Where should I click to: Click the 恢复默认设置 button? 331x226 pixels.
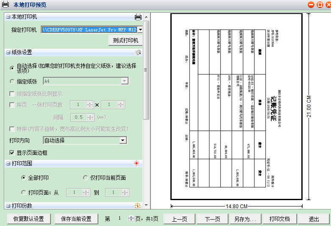point(28,219)
